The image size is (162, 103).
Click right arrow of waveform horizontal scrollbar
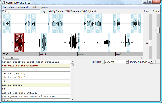[x=142, y=58]
